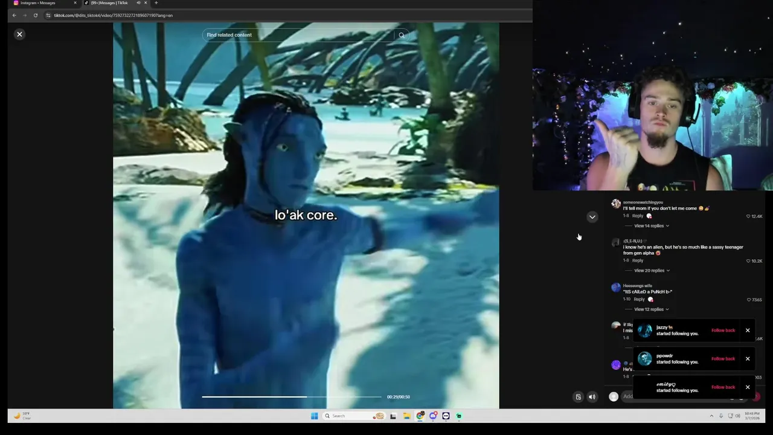Like the comment with 7365 likes
773x435 pixels.
pos(749,300)
